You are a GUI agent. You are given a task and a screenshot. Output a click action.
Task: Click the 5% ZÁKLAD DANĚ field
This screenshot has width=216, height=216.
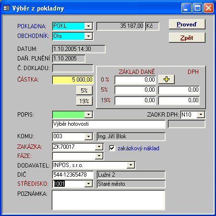pos(135,90)
